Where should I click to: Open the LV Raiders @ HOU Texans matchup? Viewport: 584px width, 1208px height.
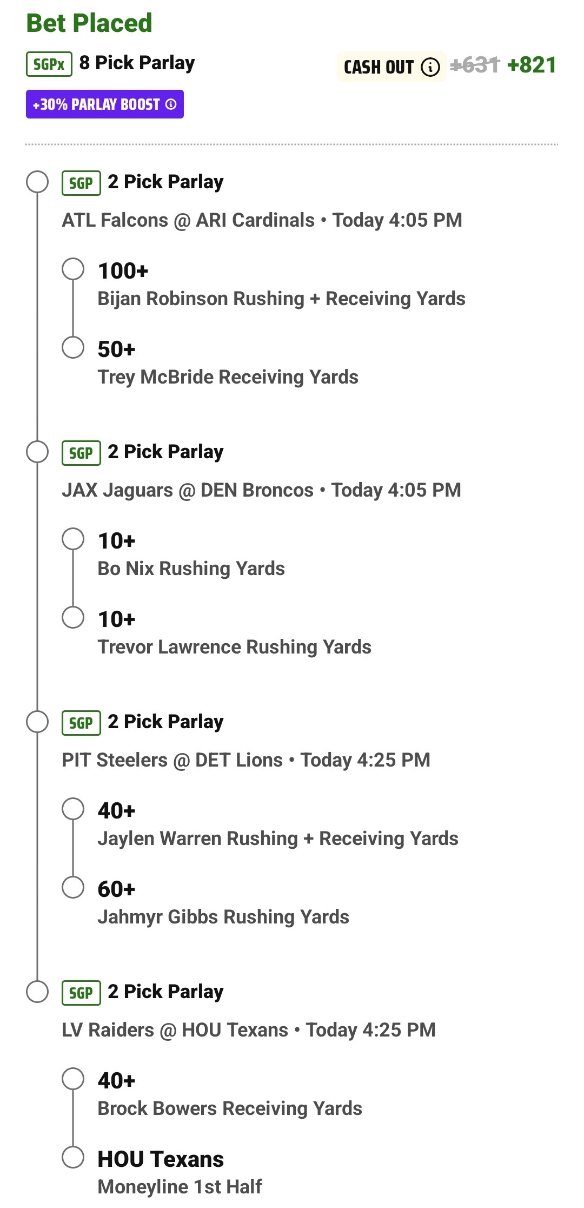click(x=249, y=1030)
